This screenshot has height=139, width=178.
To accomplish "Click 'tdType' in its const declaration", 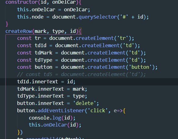I will point(44,60).
